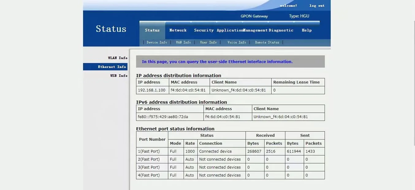Click the 192.168.1.100 IP address cell

click(x=152, y=90)
